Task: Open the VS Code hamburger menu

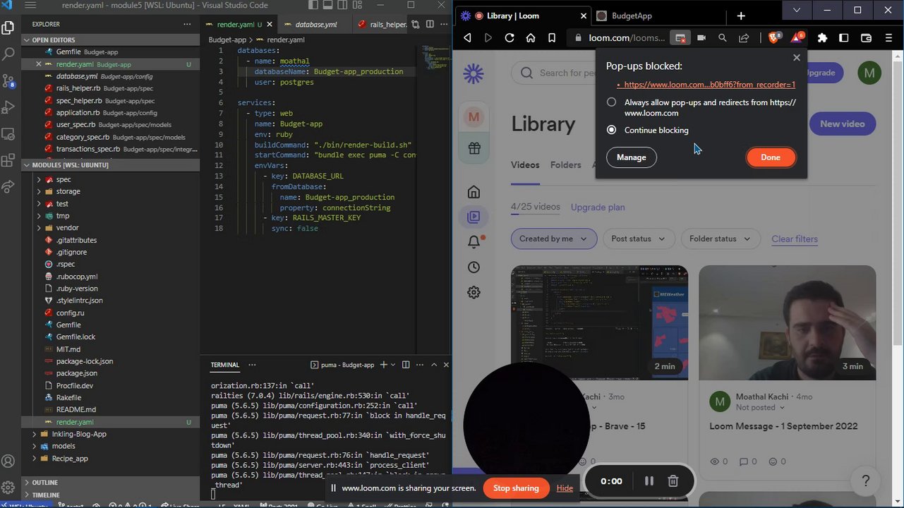Action: pos(30,5)
